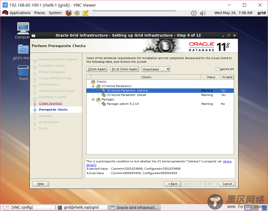
Task: Go Back to previous step
Action: point(173,184)
